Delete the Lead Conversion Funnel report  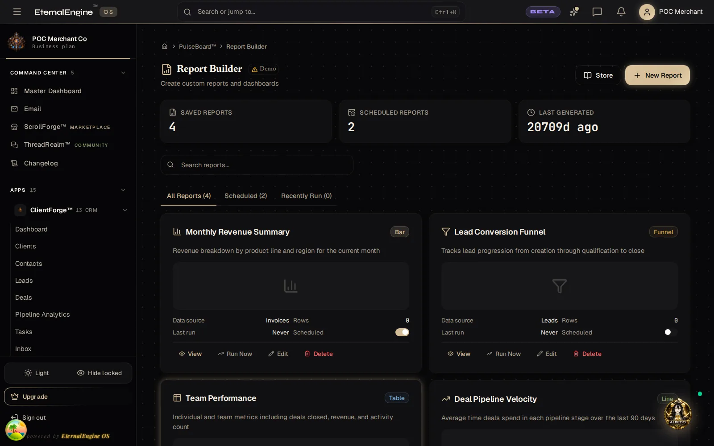pos(587,354)
